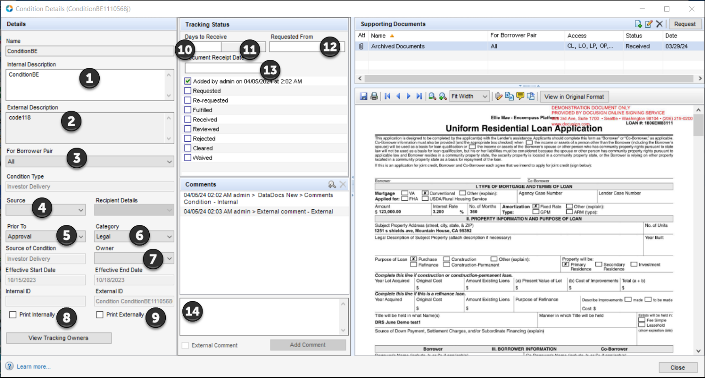705x378 pixels.
Task: Click the panel splitter grip above viewer toolbar
Action: point(529,85)
